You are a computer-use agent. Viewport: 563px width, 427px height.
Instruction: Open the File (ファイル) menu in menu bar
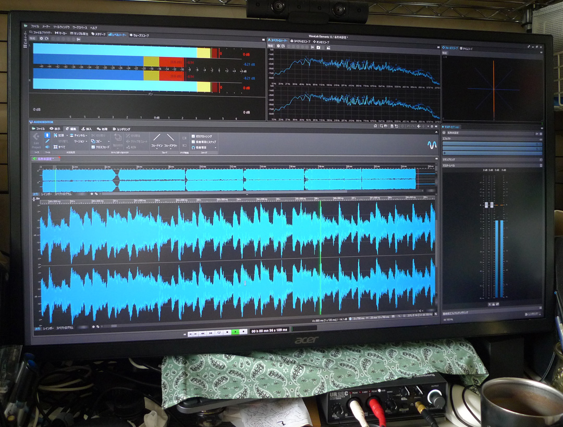[x=34, y=26]
